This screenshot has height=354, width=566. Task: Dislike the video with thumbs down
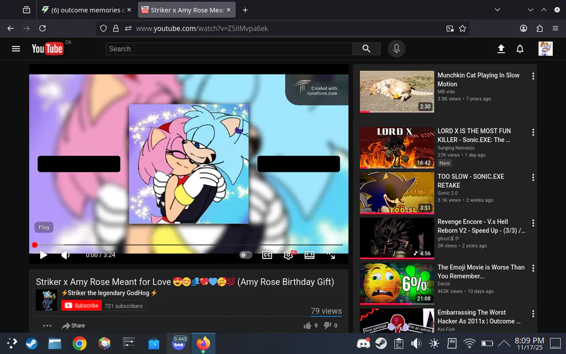pos(327,326)
